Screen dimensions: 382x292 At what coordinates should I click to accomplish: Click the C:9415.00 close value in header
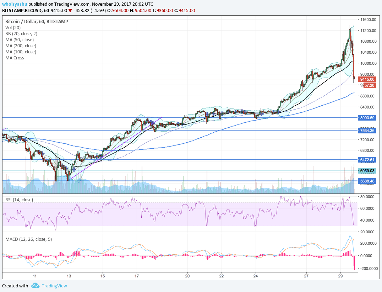[184, 11]
